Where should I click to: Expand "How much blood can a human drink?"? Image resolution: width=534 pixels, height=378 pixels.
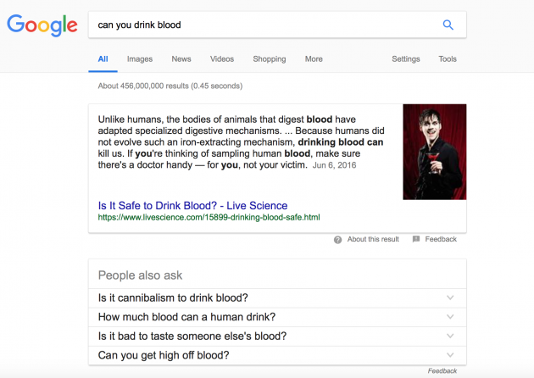pyautogui.click(x=277, y=317)
